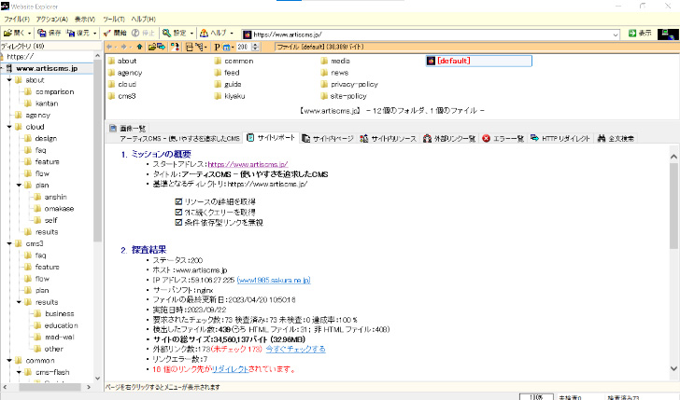Click the 復元 (restore) toolbar icon
The height and width of the screenshot is (400, 680).
point(71,33)
